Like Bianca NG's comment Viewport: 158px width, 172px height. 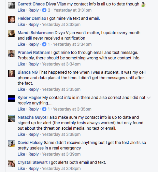pos(21,89)
